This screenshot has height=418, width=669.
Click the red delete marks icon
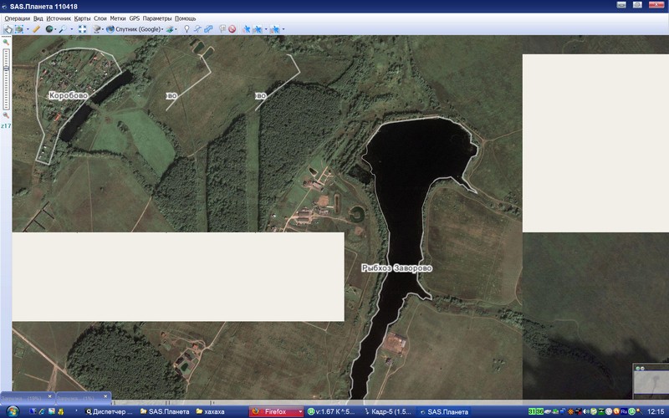tap(232, 29)
